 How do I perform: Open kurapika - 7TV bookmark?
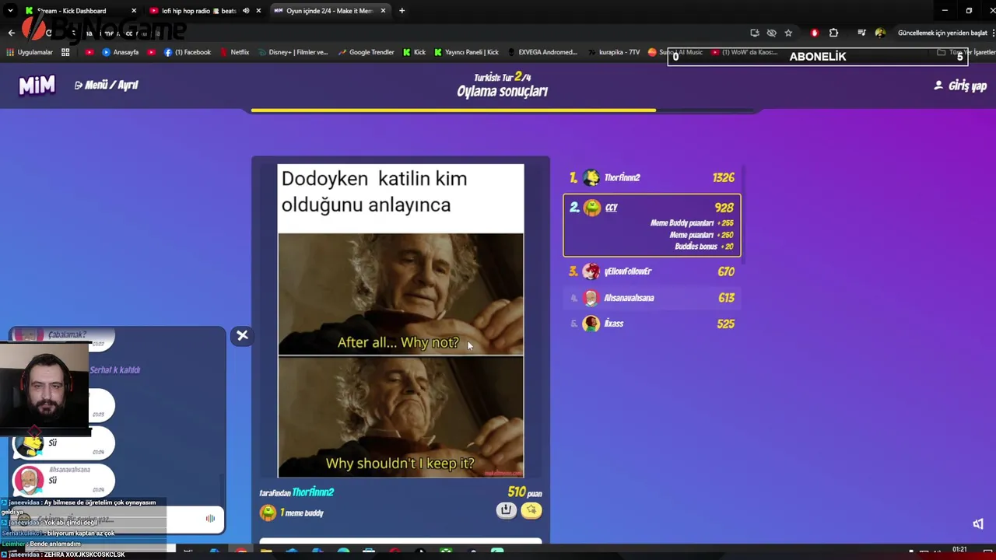[x=613, y=52]
